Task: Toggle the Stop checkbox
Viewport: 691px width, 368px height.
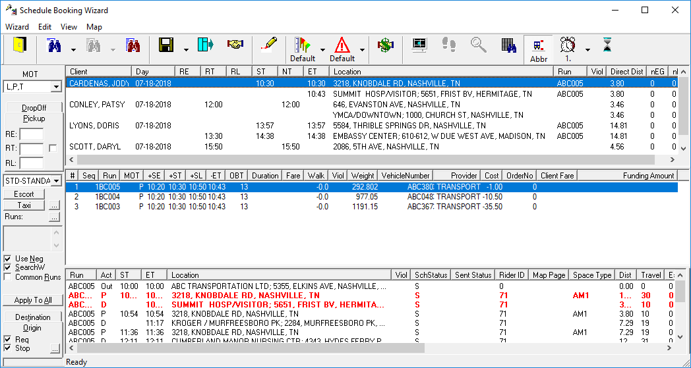Action: (x=7, y=348)
